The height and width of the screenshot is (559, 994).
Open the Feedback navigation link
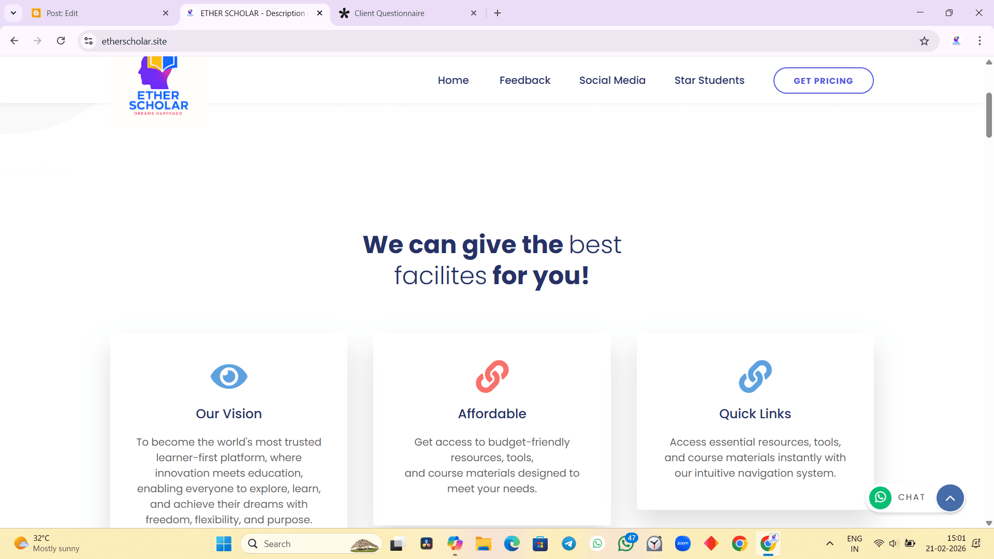[524, 80]
